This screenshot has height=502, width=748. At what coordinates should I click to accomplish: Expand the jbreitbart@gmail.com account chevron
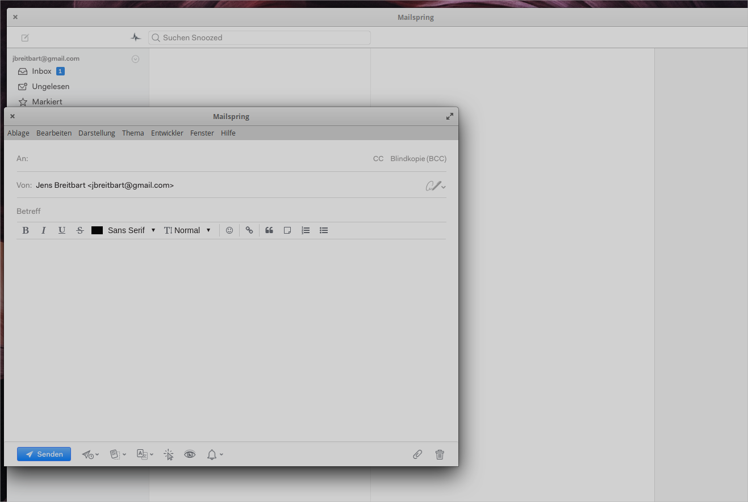[x=135, y=58]
